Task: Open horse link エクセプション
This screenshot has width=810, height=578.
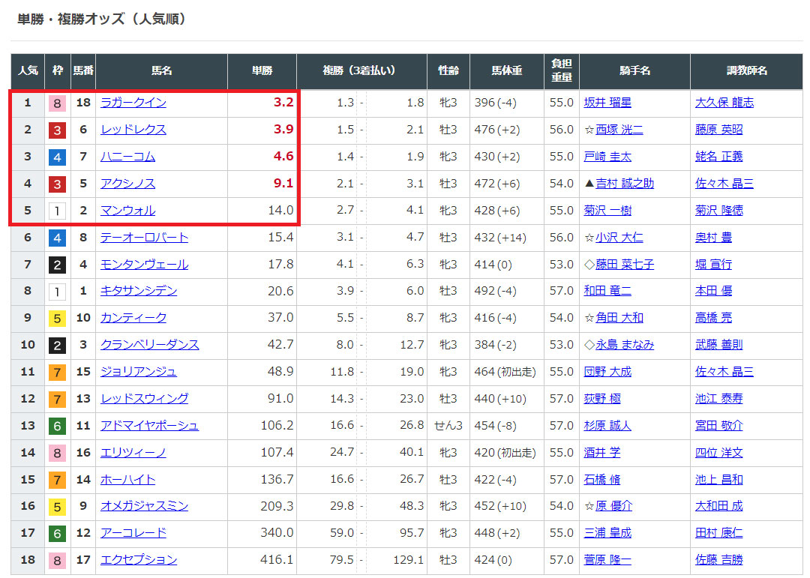Action: coord(139,560)
